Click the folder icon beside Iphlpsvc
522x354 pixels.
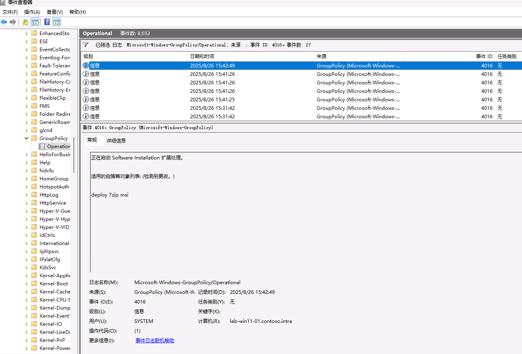click(x=34, y=251)
